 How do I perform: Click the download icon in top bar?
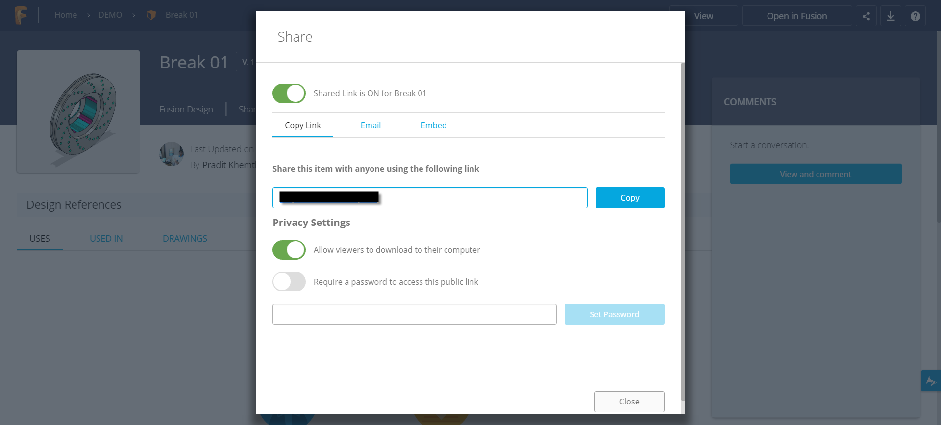coord(891,16)
